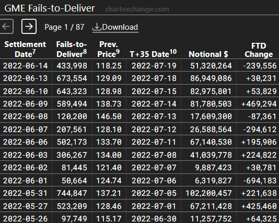Click FTD change -694,183
The width and height of the screenshot is (279, 223).
[260, 181]
